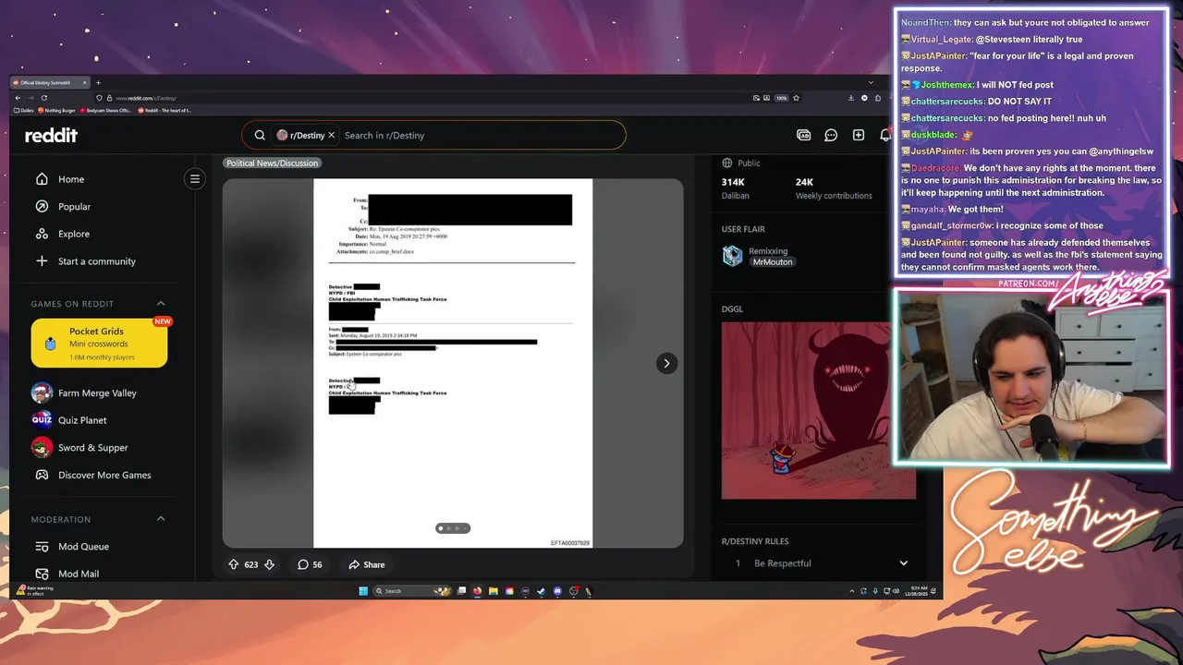Click the Political News/Discussion flair

pos(272,163)
